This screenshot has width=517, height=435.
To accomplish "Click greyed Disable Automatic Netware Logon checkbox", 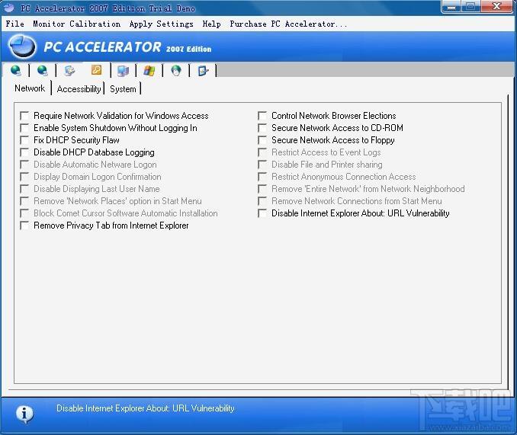I will (24, 165).
